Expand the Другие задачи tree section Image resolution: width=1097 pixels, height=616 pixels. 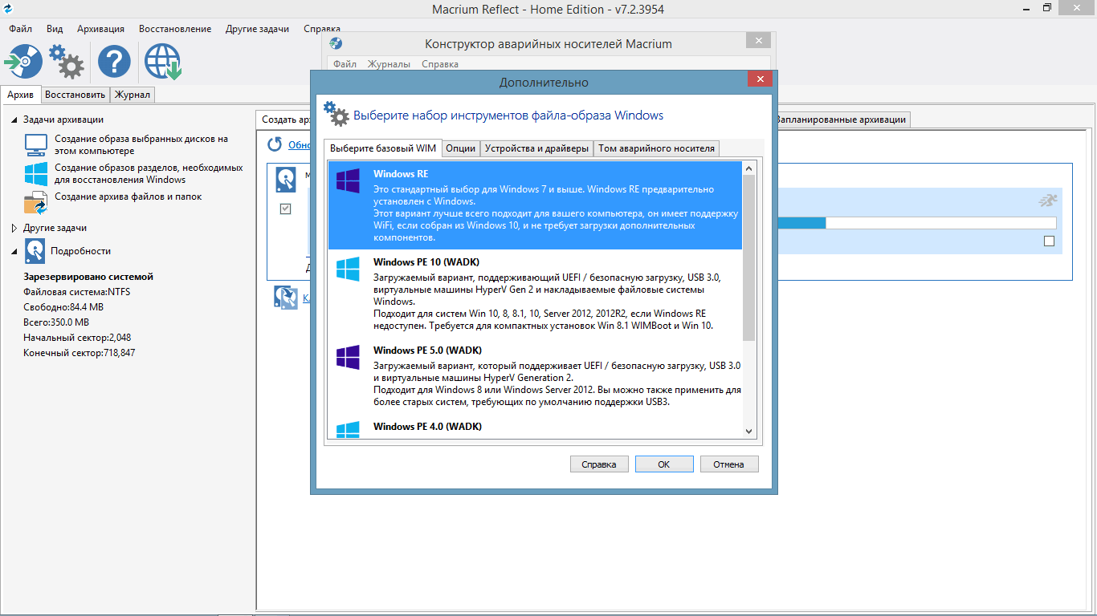14,228
